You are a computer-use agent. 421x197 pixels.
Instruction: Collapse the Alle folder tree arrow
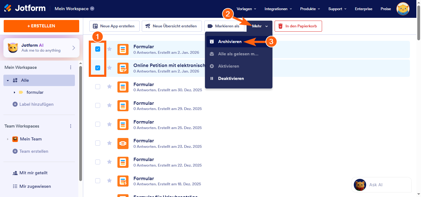(8, 81)
